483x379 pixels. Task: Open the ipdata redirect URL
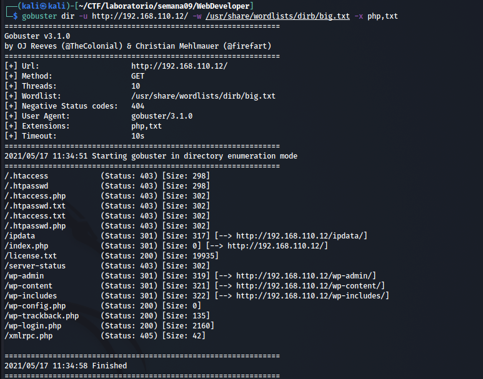(x=301, y=235)
